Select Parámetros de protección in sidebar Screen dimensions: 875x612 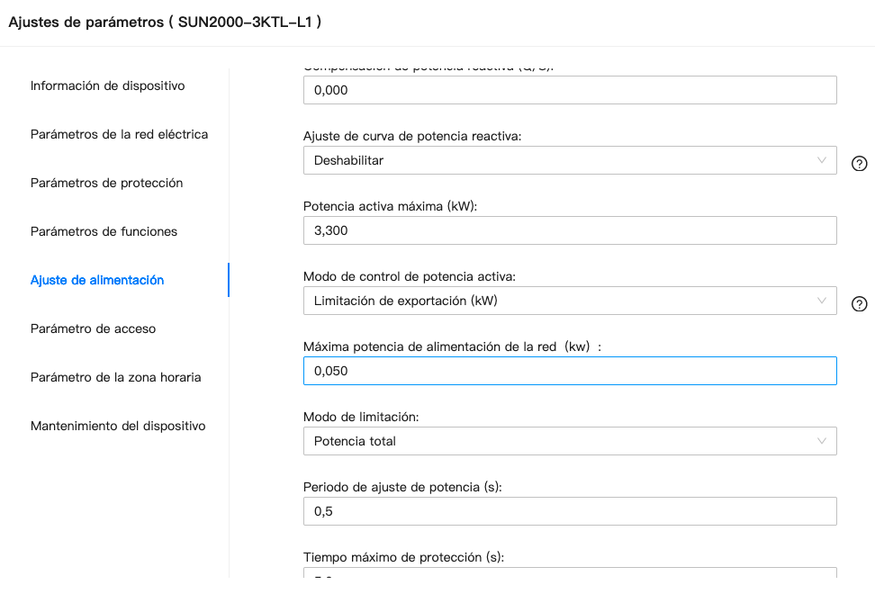pos(106,183)
